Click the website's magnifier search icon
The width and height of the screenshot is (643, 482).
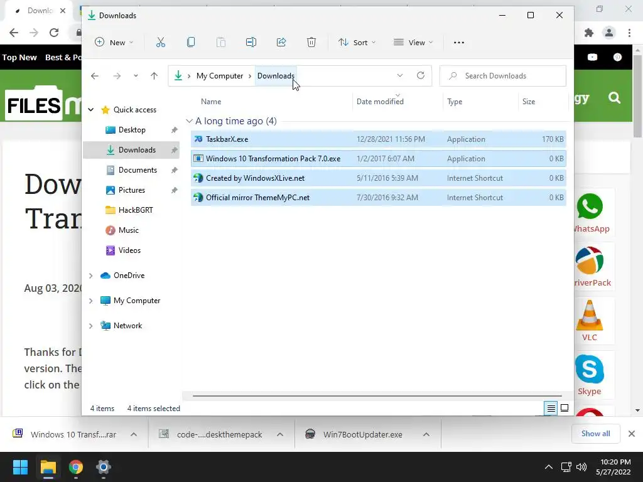coord(614,97)
